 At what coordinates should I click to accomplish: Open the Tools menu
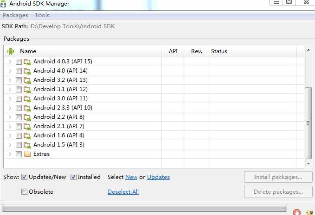click(x=42, y=15)
